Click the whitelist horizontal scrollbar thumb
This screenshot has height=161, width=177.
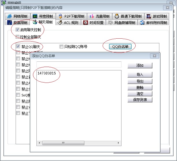(63, 143)
